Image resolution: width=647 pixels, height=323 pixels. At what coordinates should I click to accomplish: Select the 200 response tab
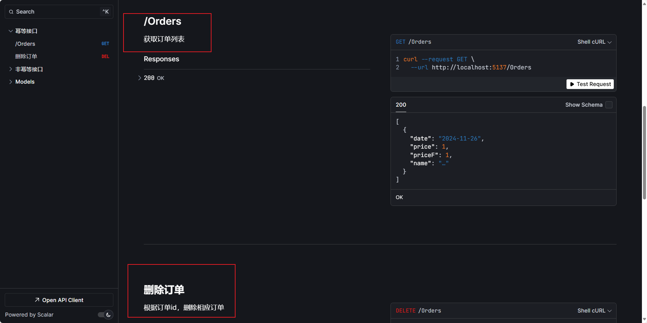[x=401, y=105]
